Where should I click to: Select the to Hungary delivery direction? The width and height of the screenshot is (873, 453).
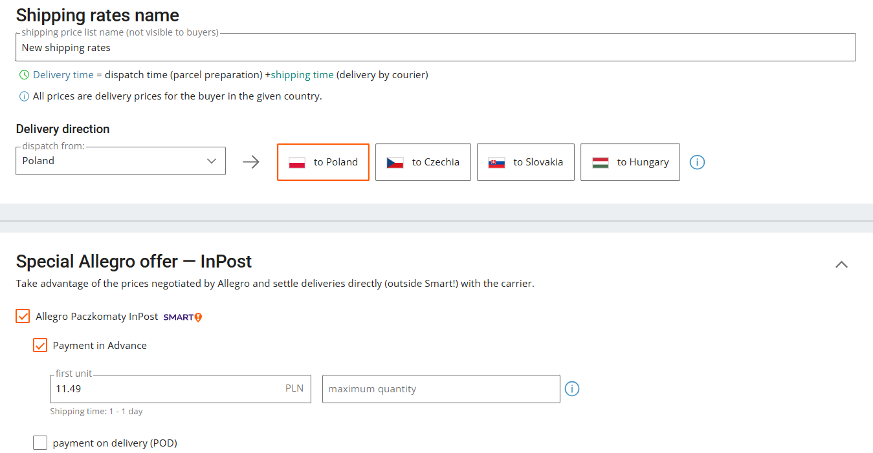coord(630,162)
